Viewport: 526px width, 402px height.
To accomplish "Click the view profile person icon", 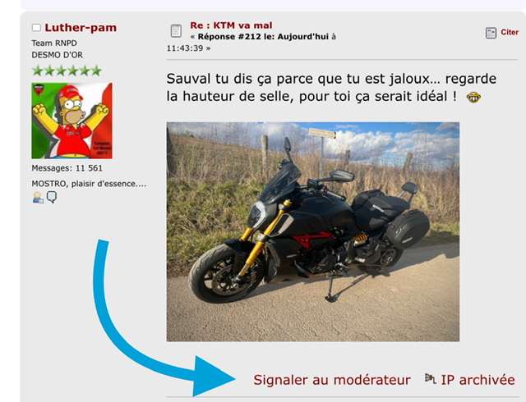I will click(x=38, y=198).
